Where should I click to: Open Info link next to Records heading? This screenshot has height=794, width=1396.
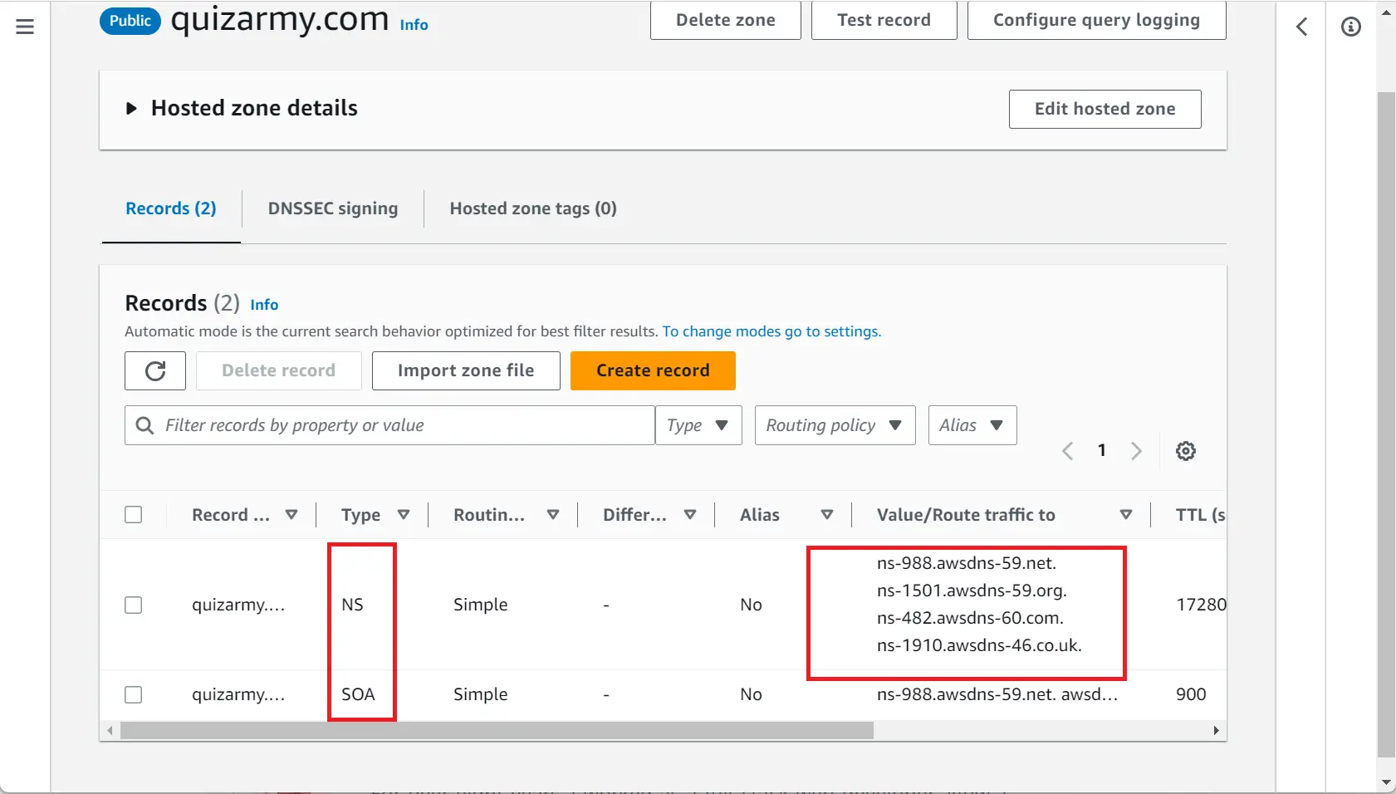point(264,305)
